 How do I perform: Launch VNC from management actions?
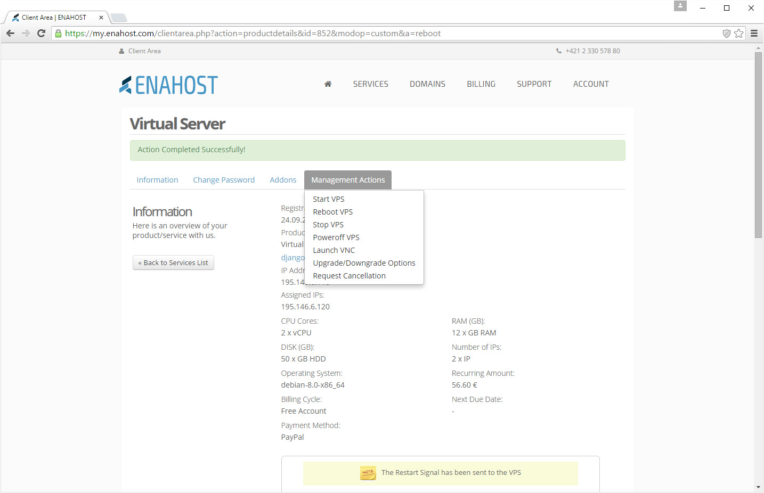334,250
